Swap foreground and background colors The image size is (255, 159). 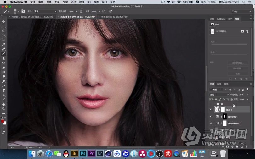pyautogui.click(x=5, y=118)
